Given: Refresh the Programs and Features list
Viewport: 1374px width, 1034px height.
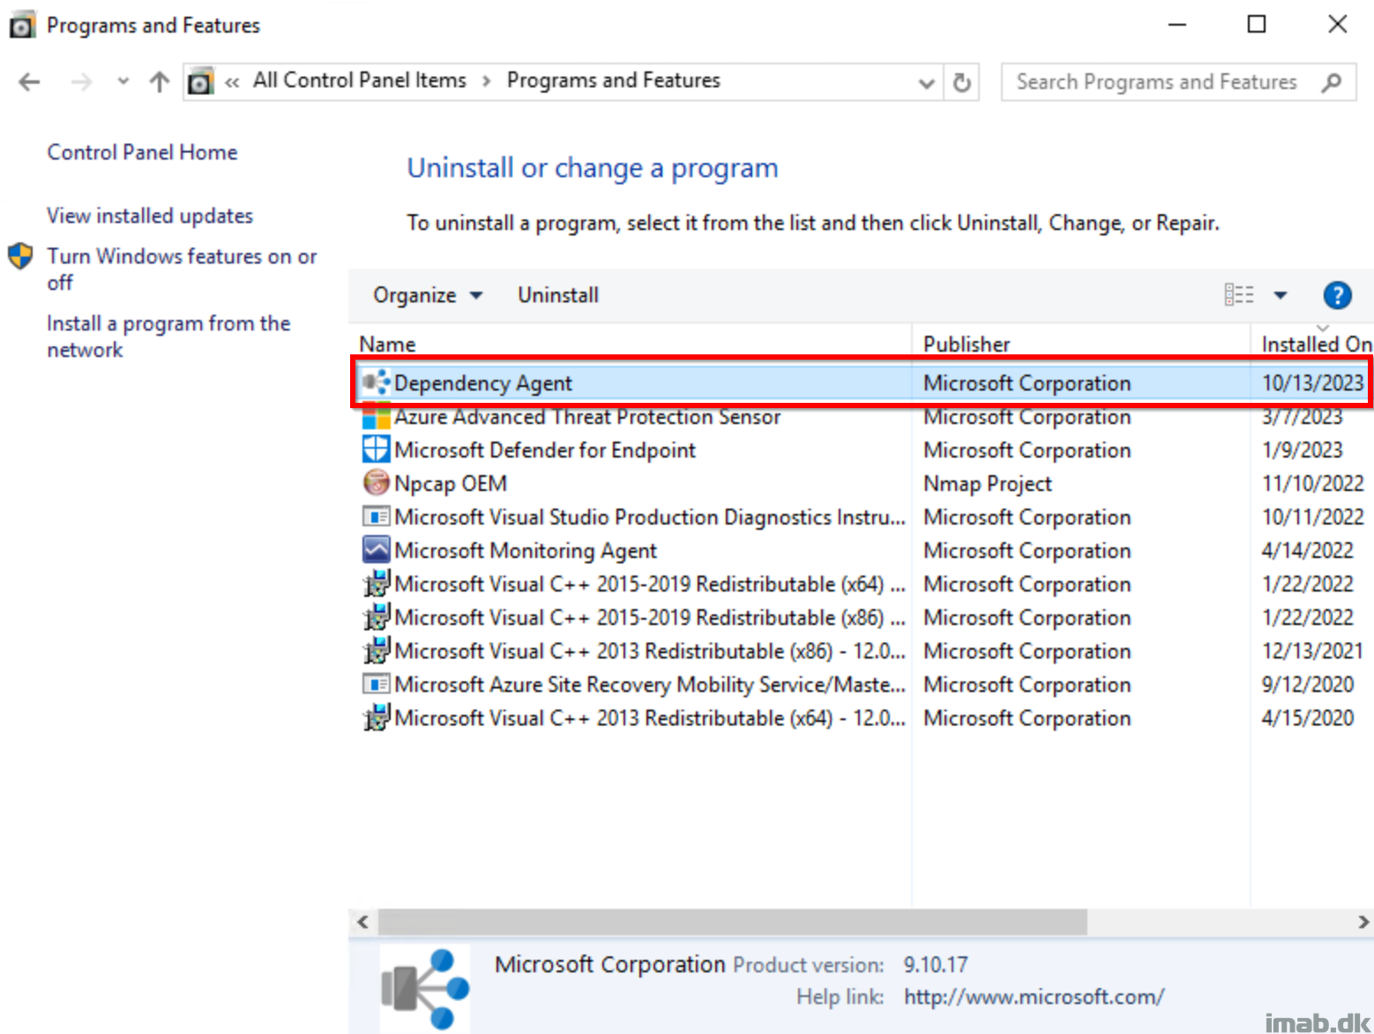Looking at the screenshot, I should (x=962, y=83).
